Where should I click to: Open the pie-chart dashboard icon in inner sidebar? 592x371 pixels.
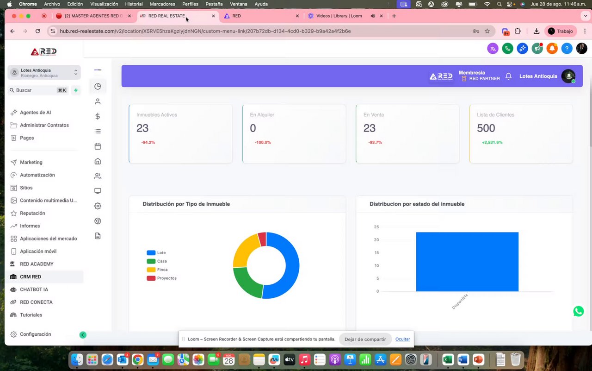98,86
